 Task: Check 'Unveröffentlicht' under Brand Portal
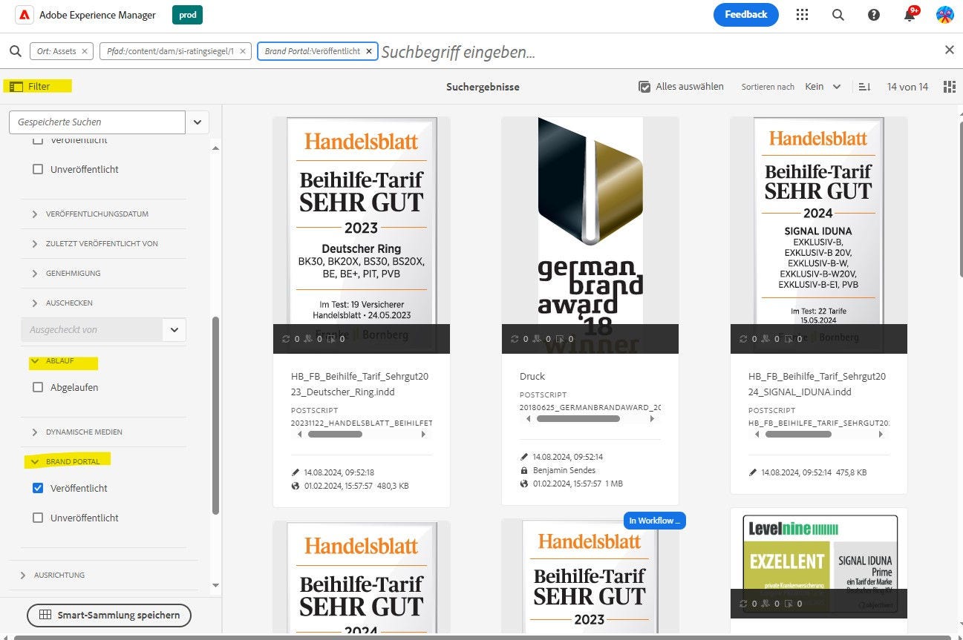(38, 518)
